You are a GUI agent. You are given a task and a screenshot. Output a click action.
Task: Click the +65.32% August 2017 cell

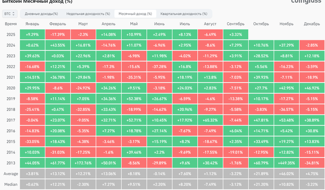210,120
